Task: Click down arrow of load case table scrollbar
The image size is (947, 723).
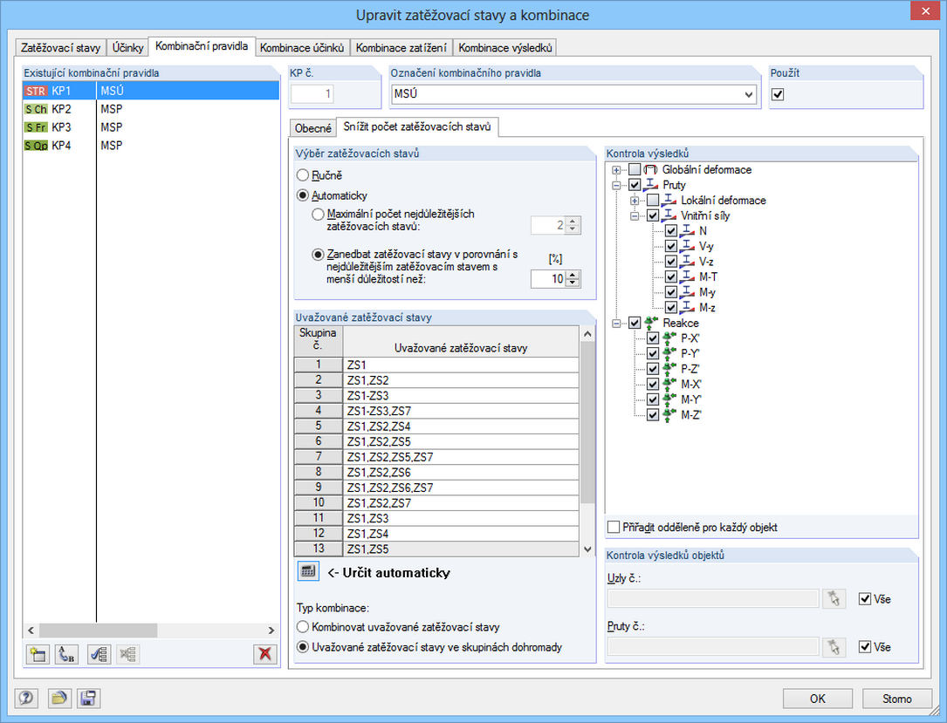Action: tap(587, 549)
